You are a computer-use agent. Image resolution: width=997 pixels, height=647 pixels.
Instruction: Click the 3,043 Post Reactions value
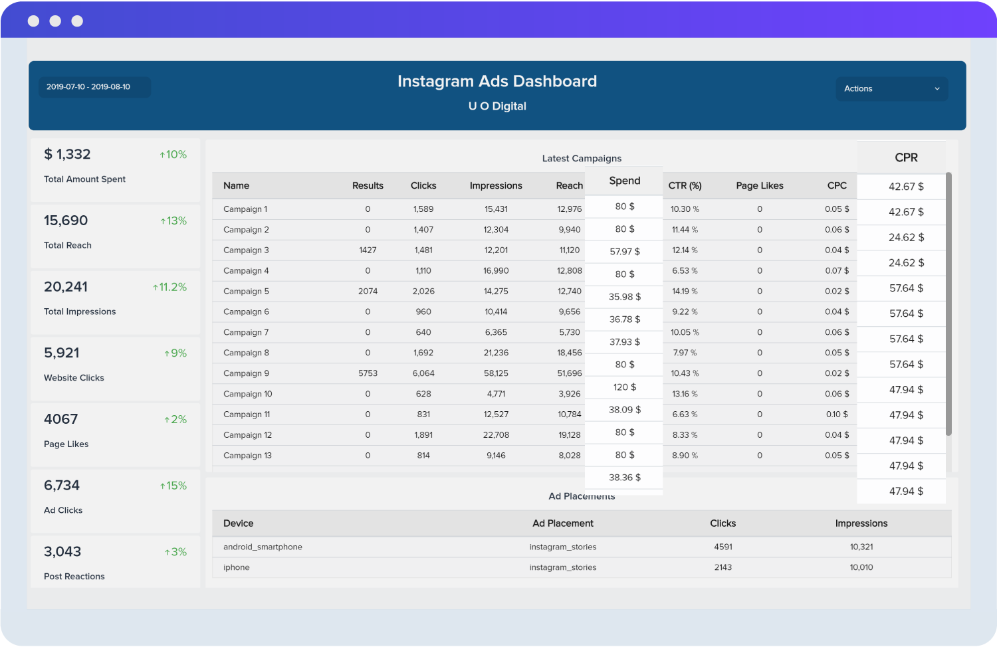(x=62, y=551)
